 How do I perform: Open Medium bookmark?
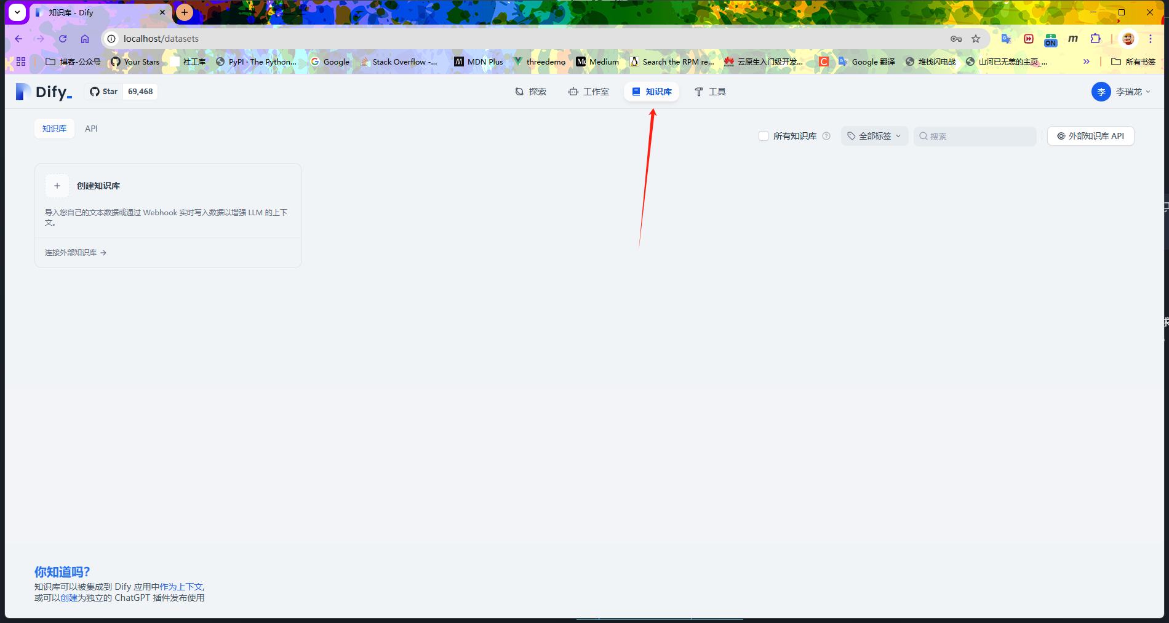click(597, 62)
